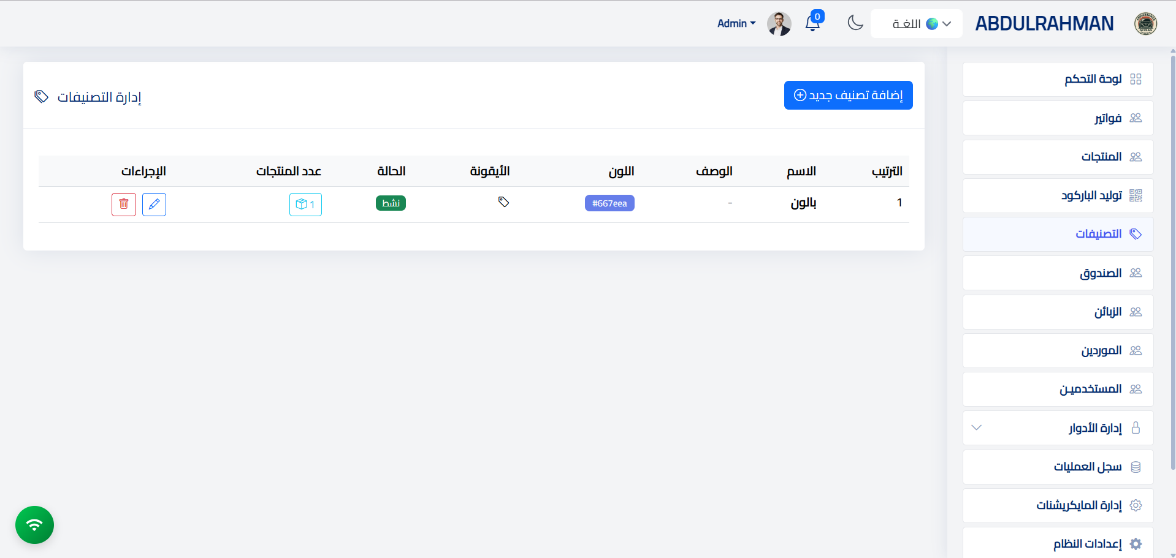1176x558 pixels.
Task: Click the ABDULRAHMAN brand title link
Action: (1044, 24)
